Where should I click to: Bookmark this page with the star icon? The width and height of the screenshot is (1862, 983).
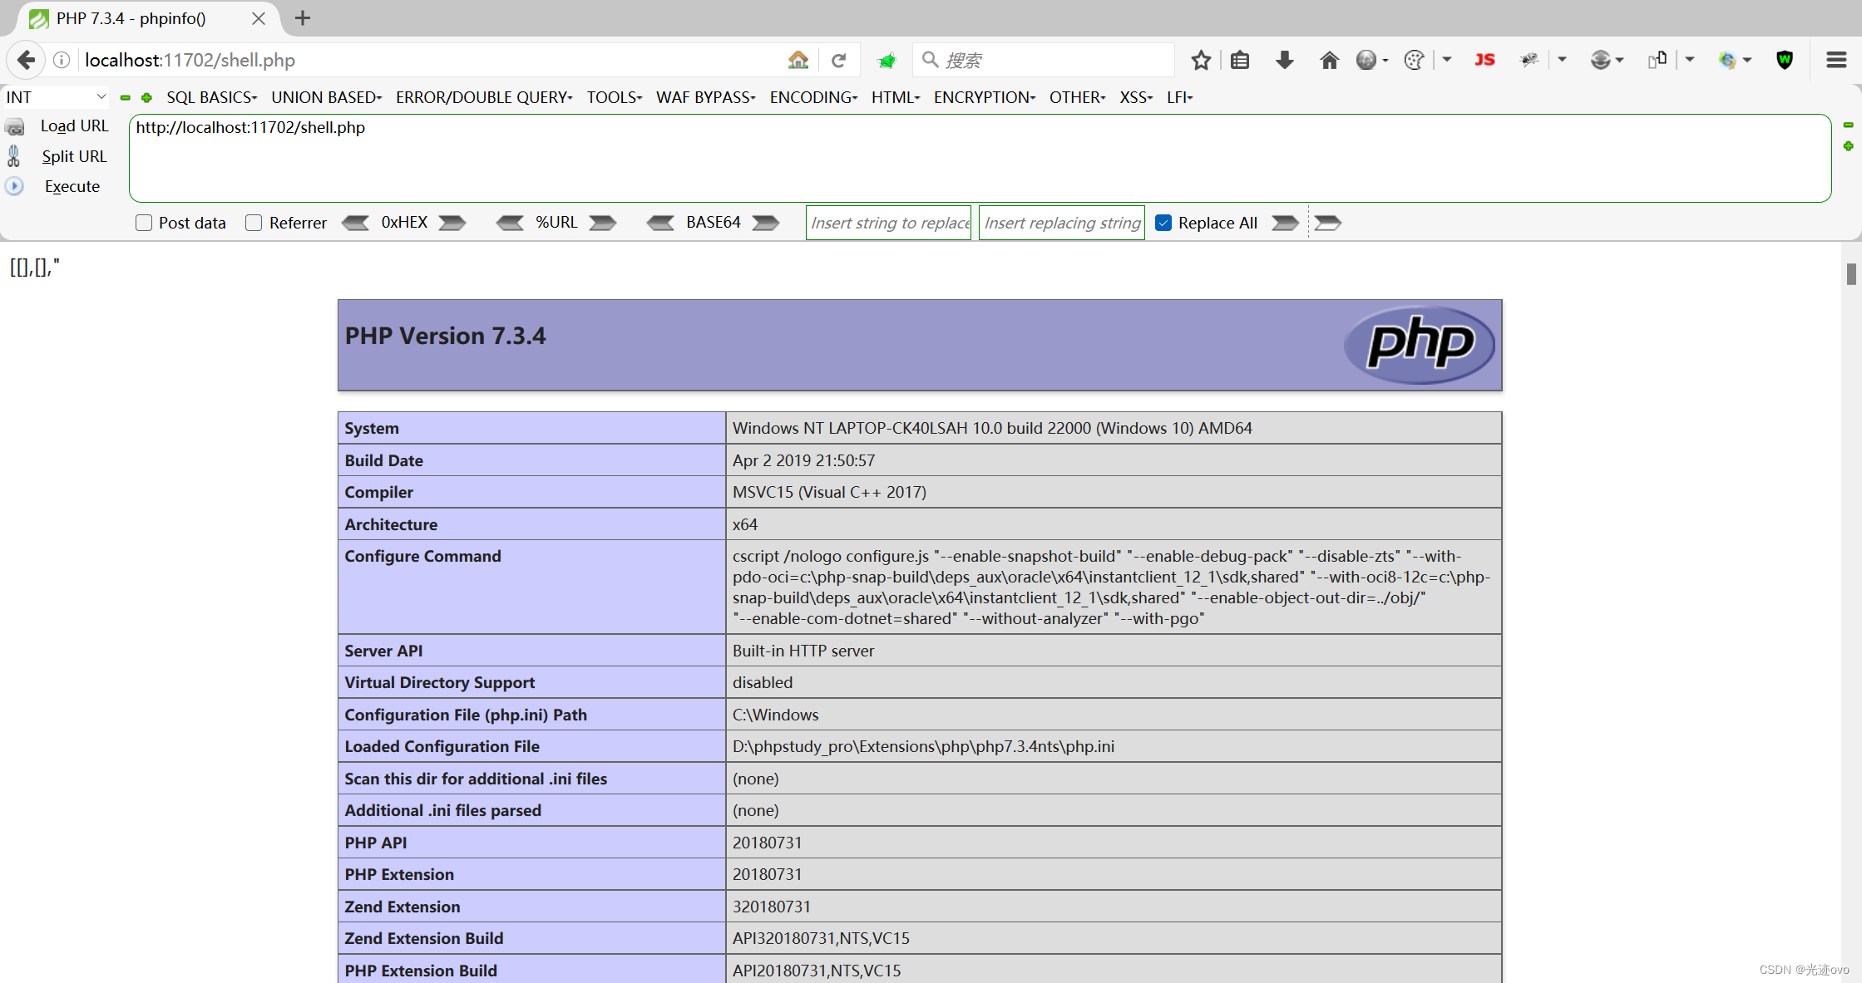pos(1200,60)
